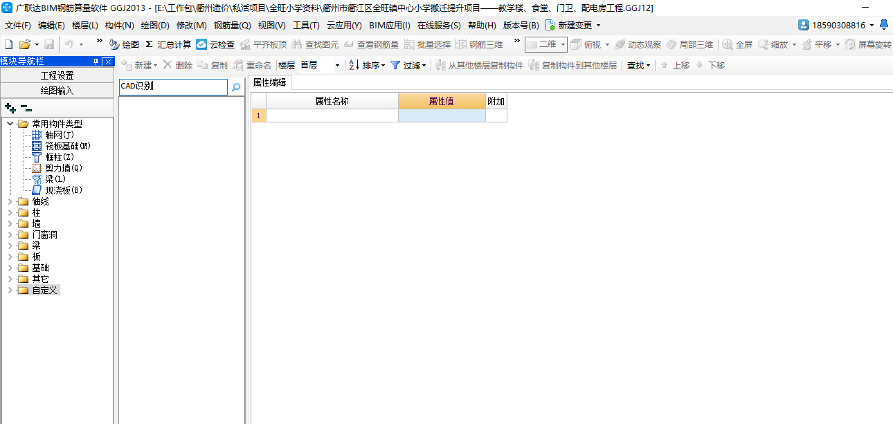This screenshot has height=424, width=893.
Task: Collapse 常用构件类型 tree folder
Action: 10,124
